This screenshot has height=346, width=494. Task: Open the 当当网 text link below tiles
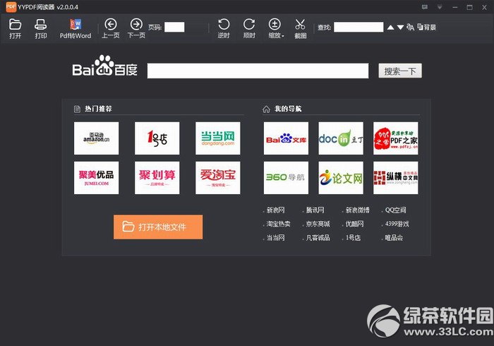[276, 238]
